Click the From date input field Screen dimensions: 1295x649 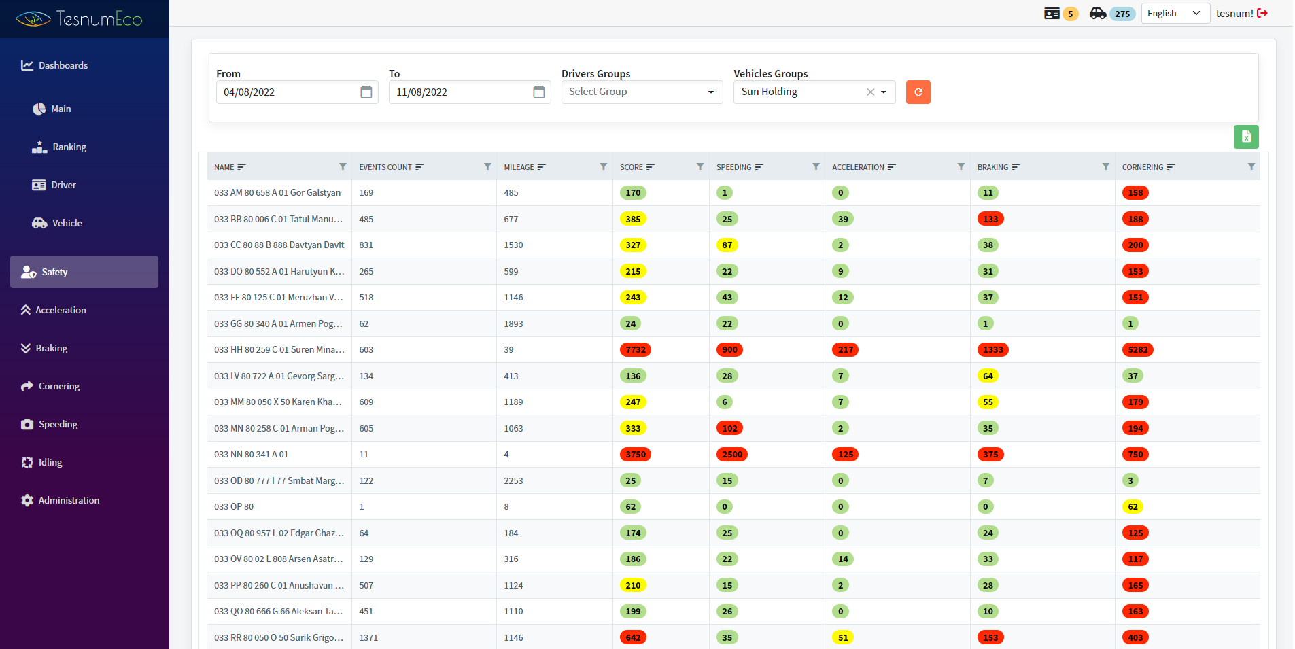[x=287, y=92]
